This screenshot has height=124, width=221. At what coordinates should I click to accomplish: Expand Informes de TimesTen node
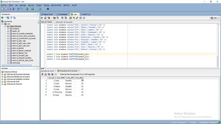pyautogui.click(x=2, y=84)
